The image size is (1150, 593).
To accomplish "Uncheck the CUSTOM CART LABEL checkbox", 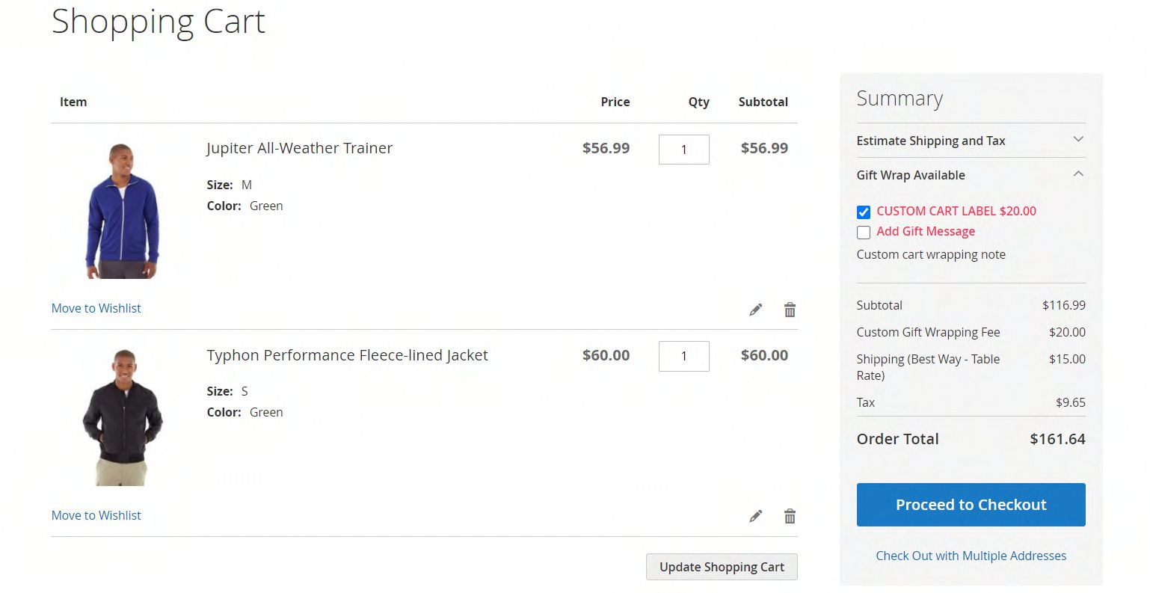I will [864, 212].
